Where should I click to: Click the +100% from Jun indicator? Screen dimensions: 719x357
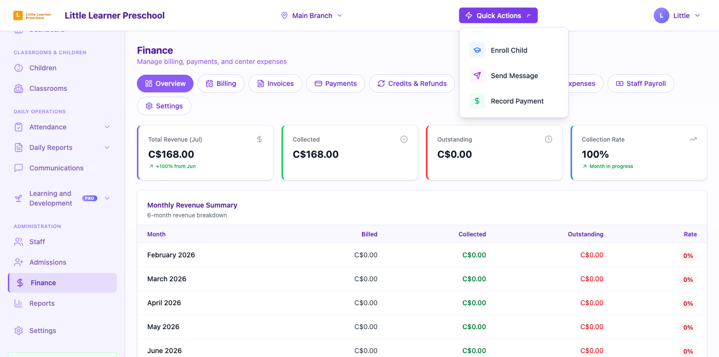pos(172,167)
